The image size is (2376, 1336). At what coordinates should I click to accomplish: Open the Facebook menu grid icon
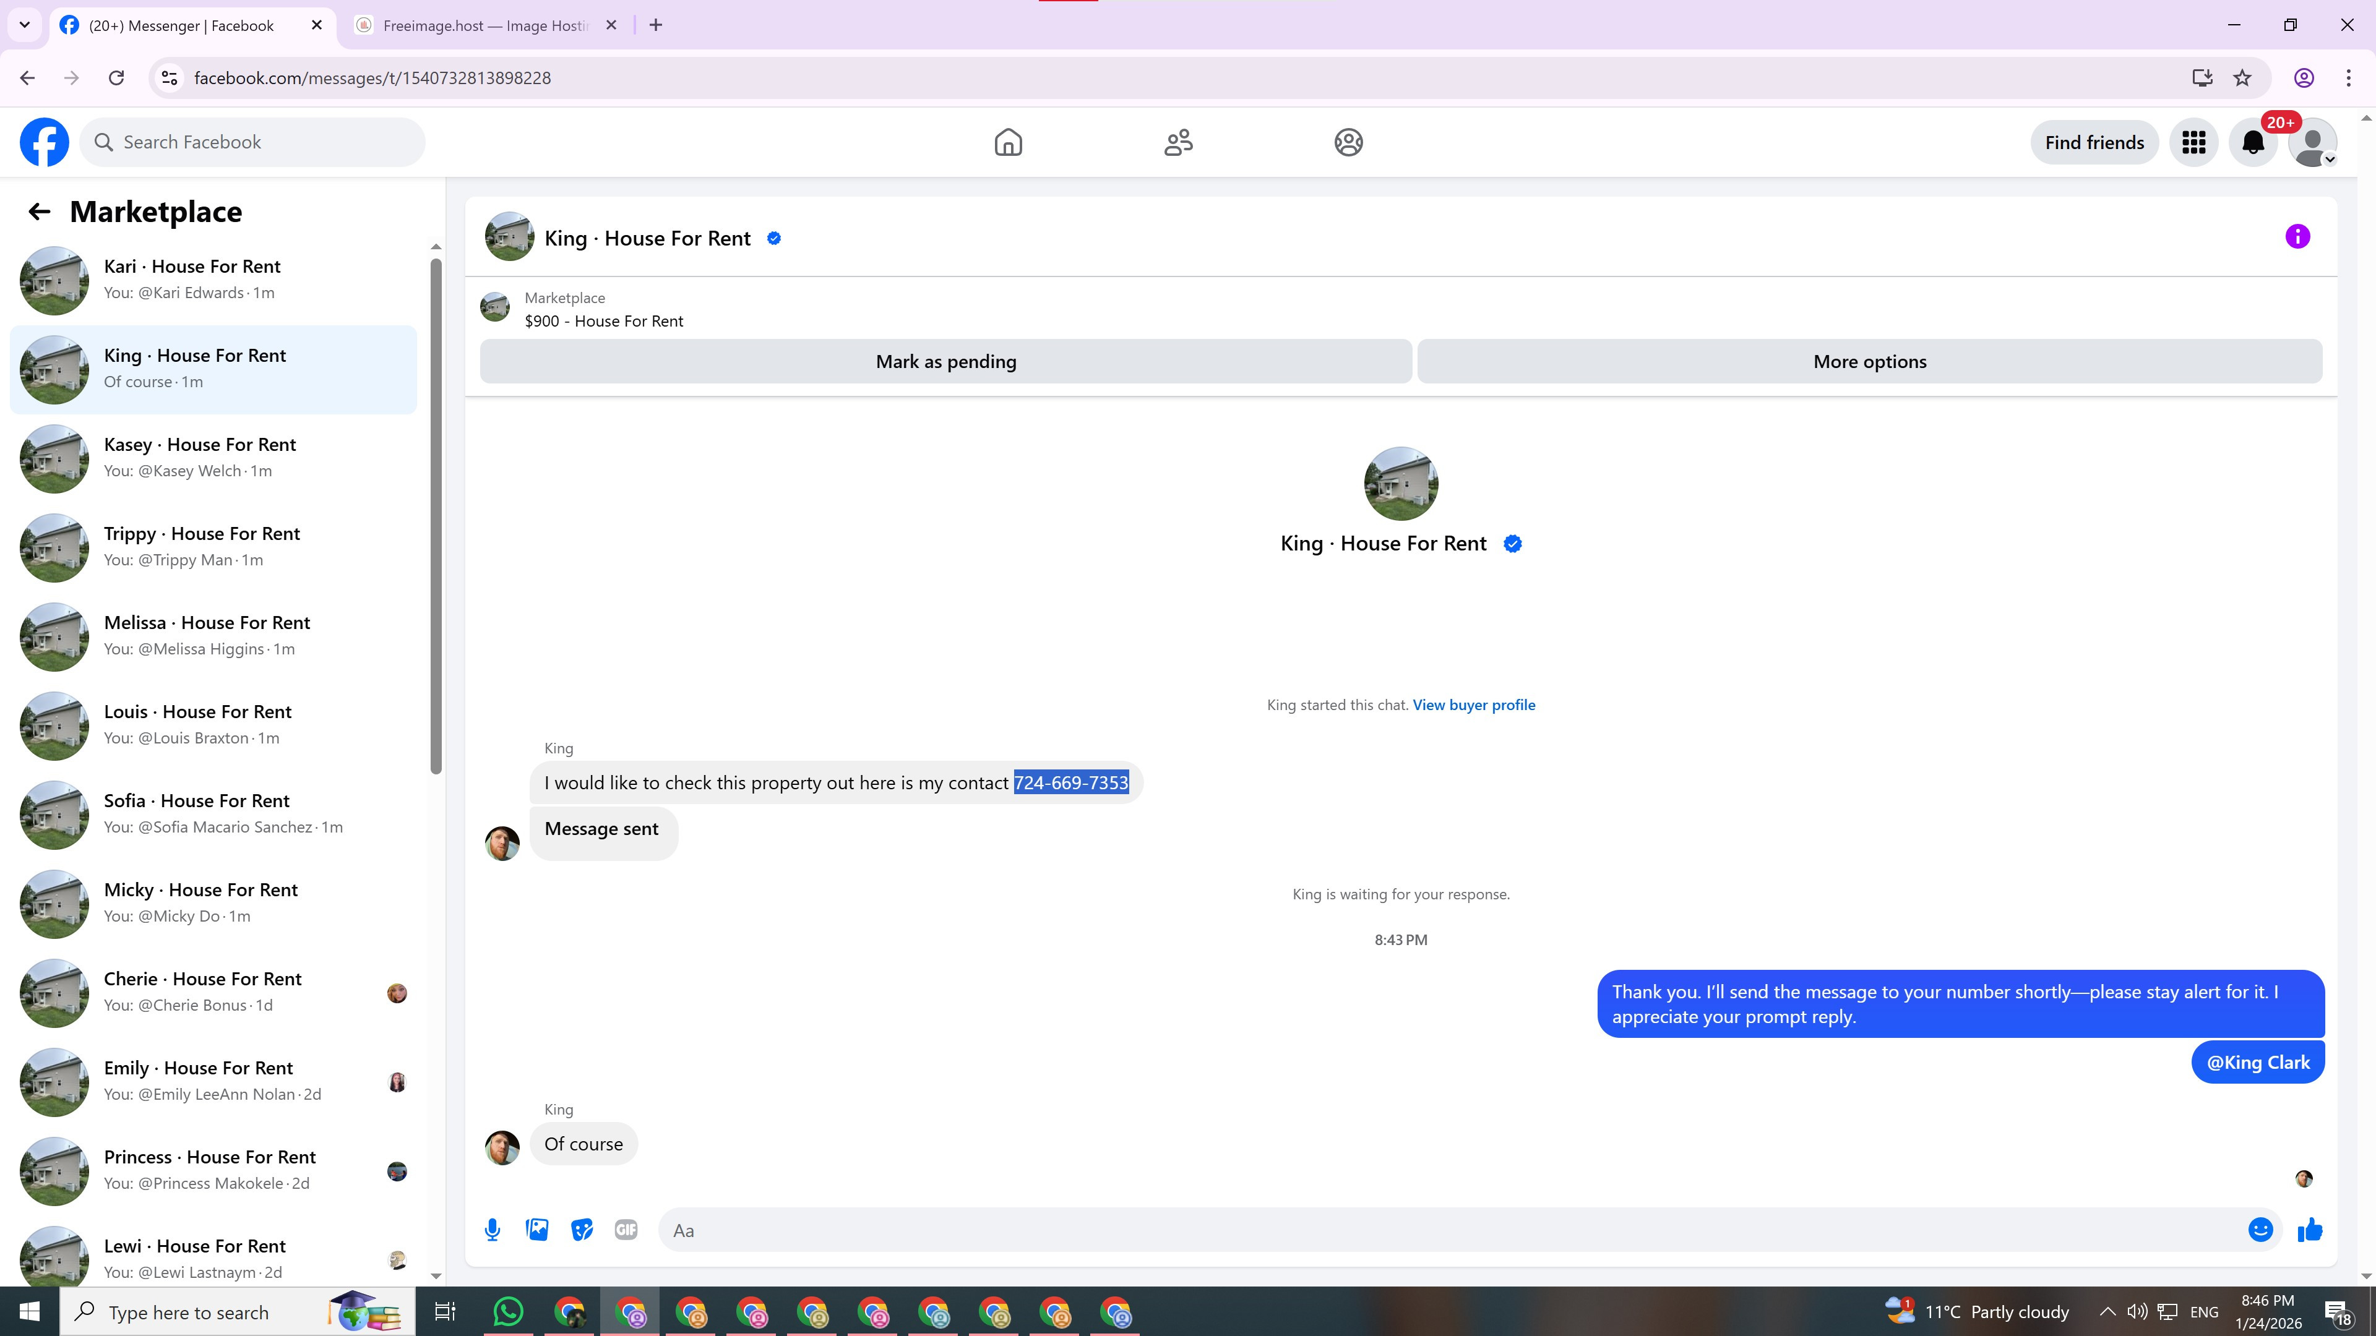point(2193,143)
